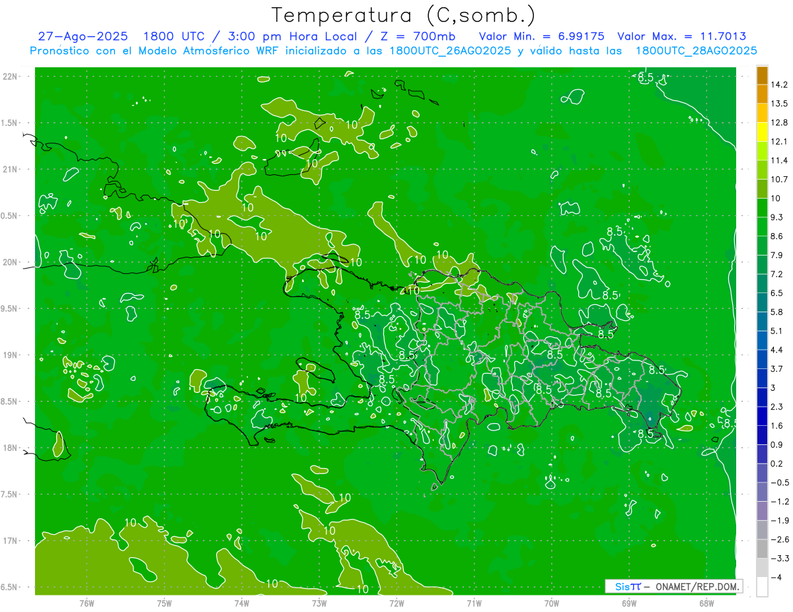The image size is (793, 612).
Task: Click the "Valor Min. = 6.99175" readout
Action: (542, 36)
